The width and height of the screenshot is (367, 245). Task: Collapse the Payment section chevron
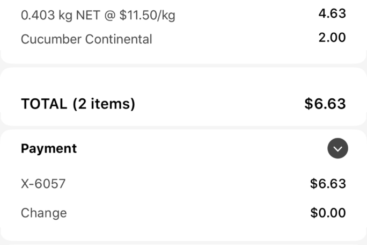(337, 149)
